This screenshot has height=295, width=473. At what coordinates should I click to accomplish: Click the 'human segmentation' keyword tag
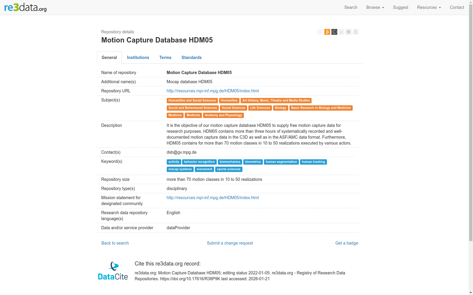click(x=281, y=162)
